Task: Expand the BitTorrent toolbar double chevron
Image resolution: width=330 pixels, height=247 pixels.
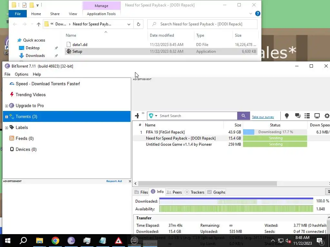Action: 143,113
